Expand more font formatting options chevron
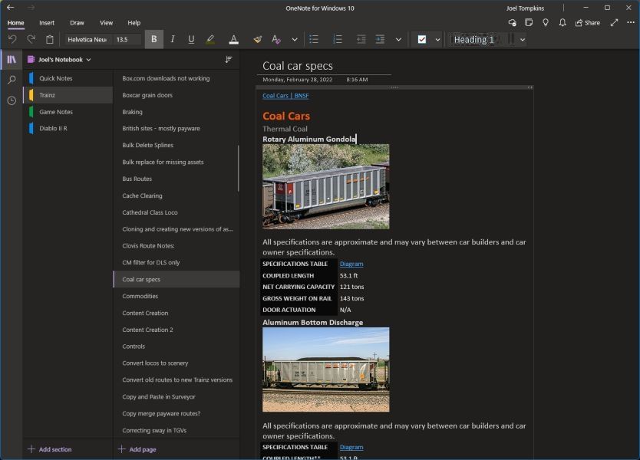Viewport: 640px width, 460px height. tap(294, 40)
